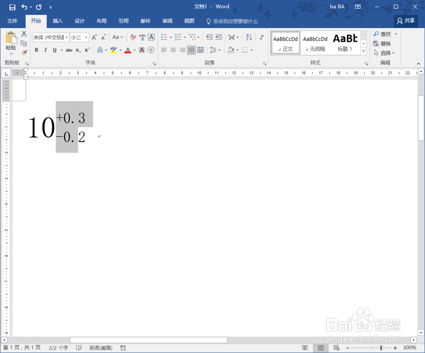
Task: Click the ba BA account name
Action: (x=337, y=7)
